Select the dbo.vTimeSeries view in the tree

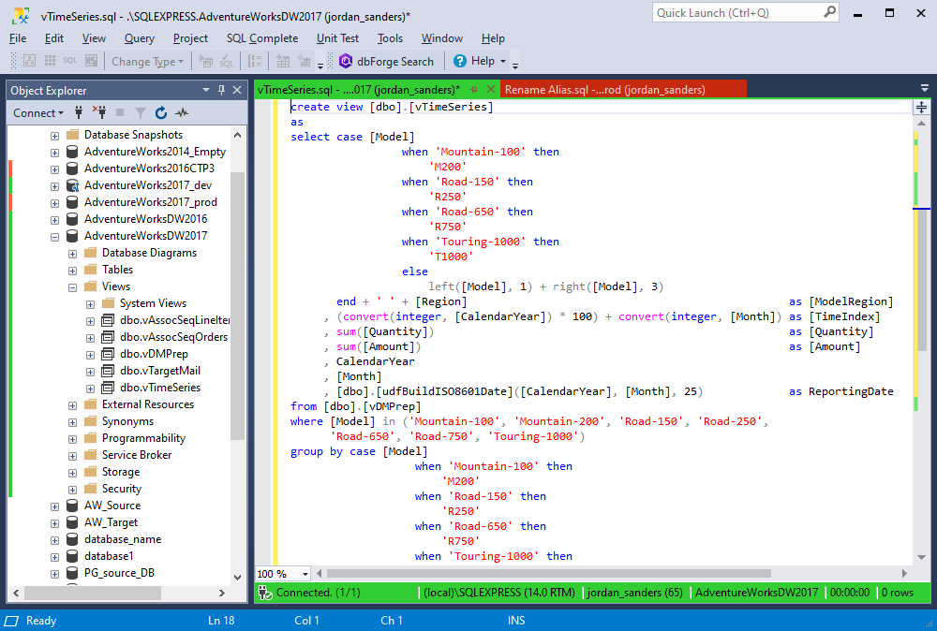[160, 388]
